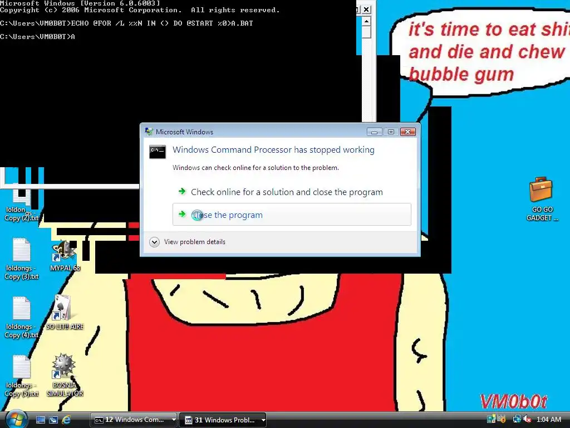The image size is (570, 428).
Task: Click 'Windows can check online' message text
Action: coord(255,168)
